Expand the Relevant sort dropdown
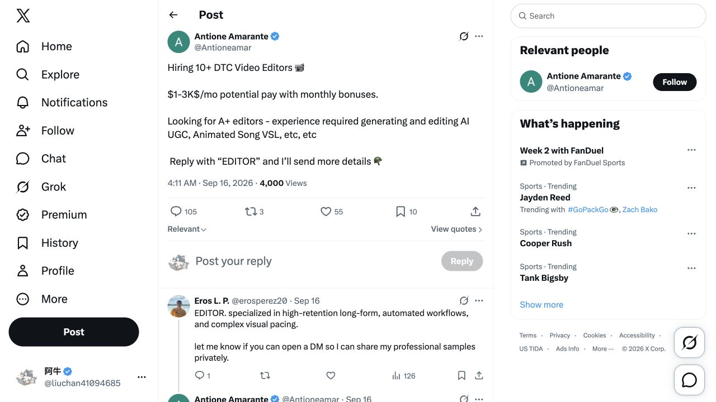Screen dimensions: 716x402 tap(187, 229)
